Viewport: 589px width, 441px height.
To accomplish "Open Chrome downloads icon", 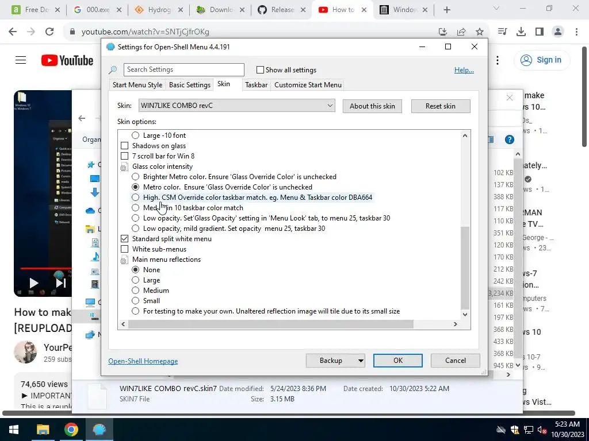I will [521, 32].
